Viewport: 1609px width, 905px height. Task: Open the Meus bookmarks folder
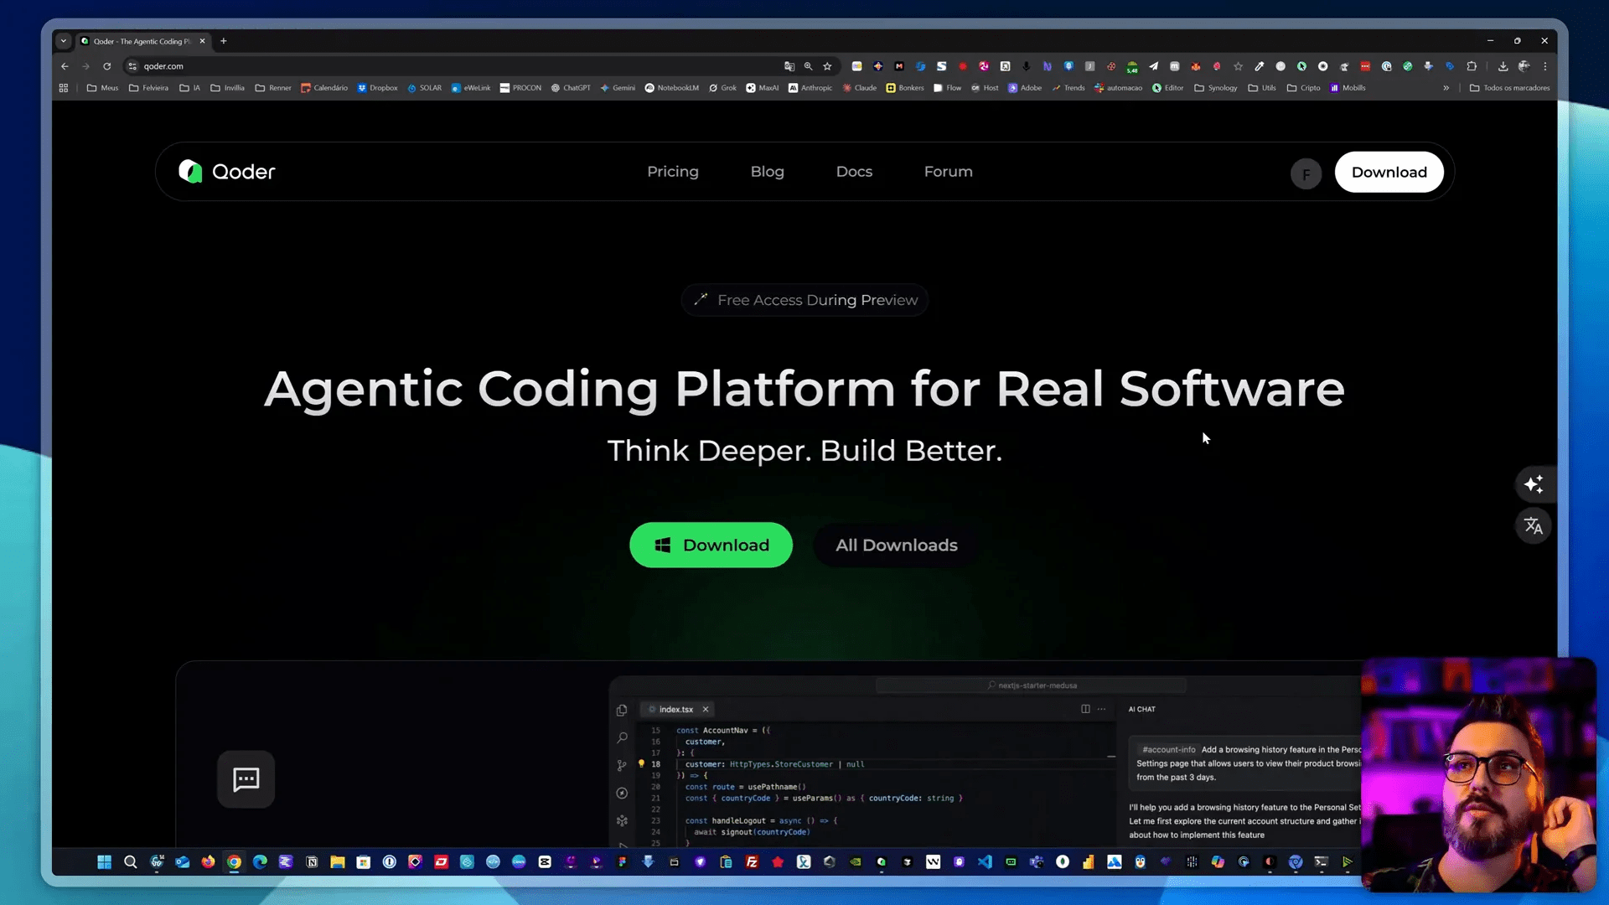(102, 88)
